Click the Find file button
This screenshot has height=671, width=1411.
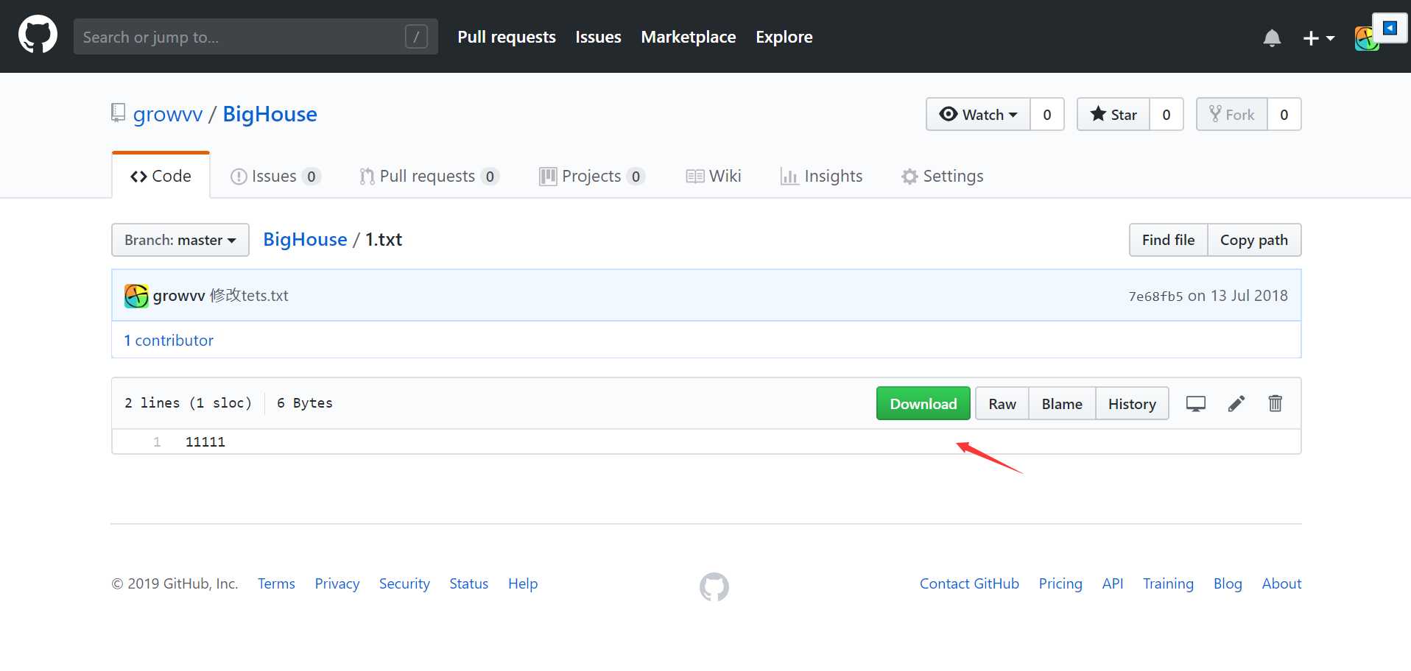click(x=1168, y=240)
